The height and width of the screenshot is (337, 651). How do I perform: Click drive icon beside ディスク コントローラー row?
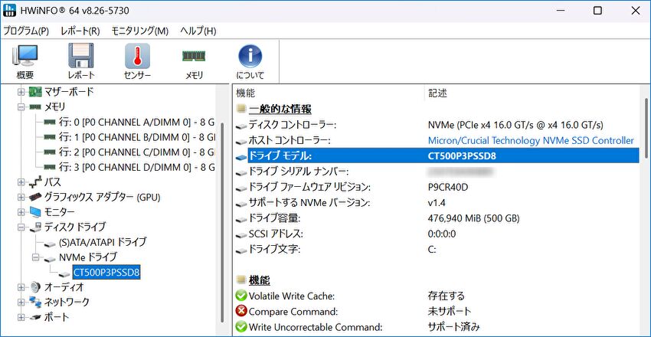[240, 126]
